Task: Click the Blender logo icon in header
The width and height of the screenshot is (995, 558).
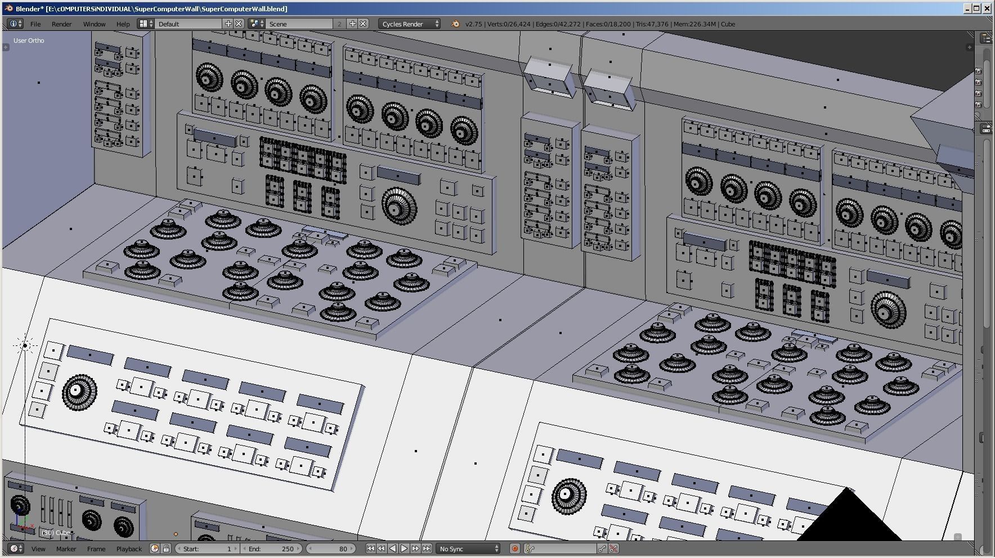Action: click(x=455, y=24)
